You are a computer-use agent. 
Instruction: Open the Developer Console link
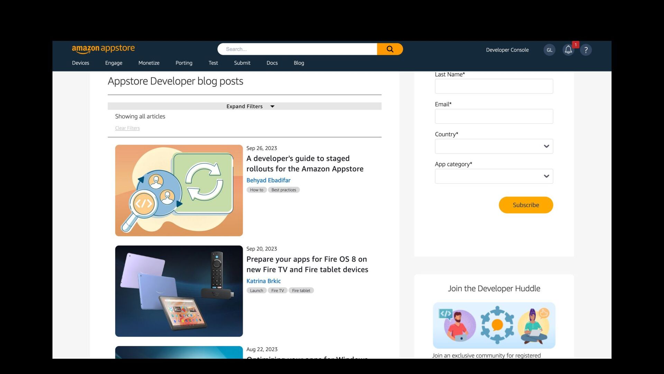(507, 50)
